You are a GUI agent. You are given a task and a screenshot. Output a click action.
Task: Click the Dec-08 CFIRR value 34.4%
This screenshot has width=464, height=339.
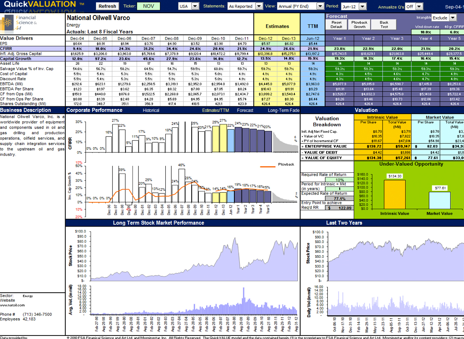tap(172, 48)
